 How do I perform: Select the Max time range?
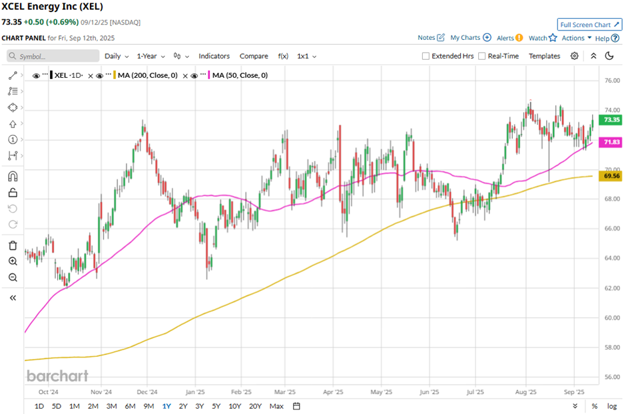tap(276, 406)
